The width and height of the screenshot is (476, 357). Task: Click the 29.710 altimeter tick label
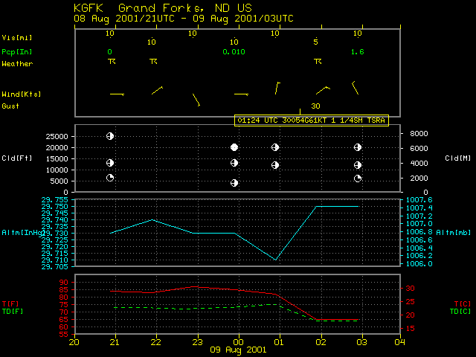[x=55, y=260]
